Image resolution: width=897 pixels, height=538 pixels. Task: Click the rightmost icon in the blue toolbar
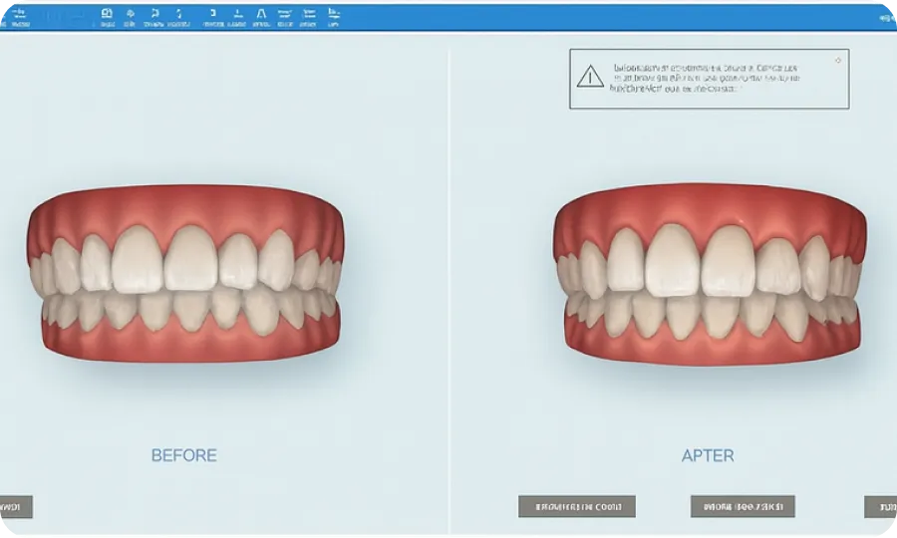(333, 16)
